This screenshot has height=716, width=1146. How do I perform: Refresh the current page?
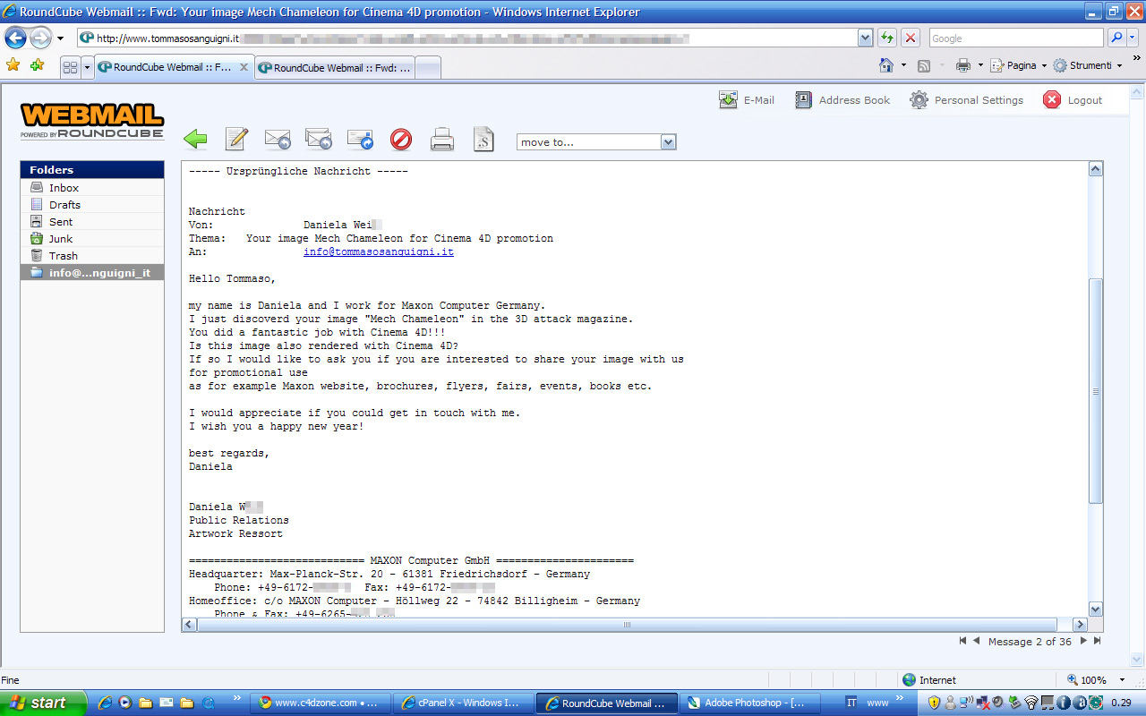(887, 38)
